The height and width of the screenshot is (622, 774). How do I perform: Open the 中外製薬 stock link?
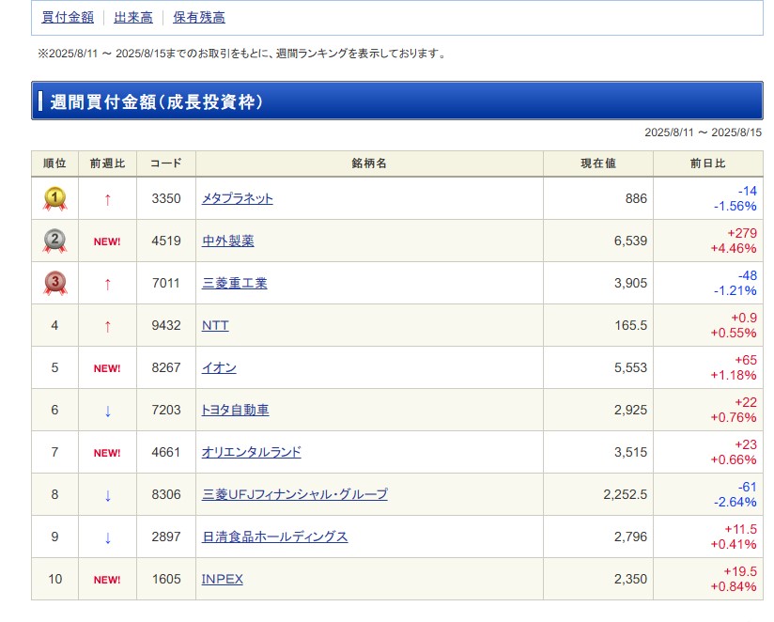pos(228,241)
